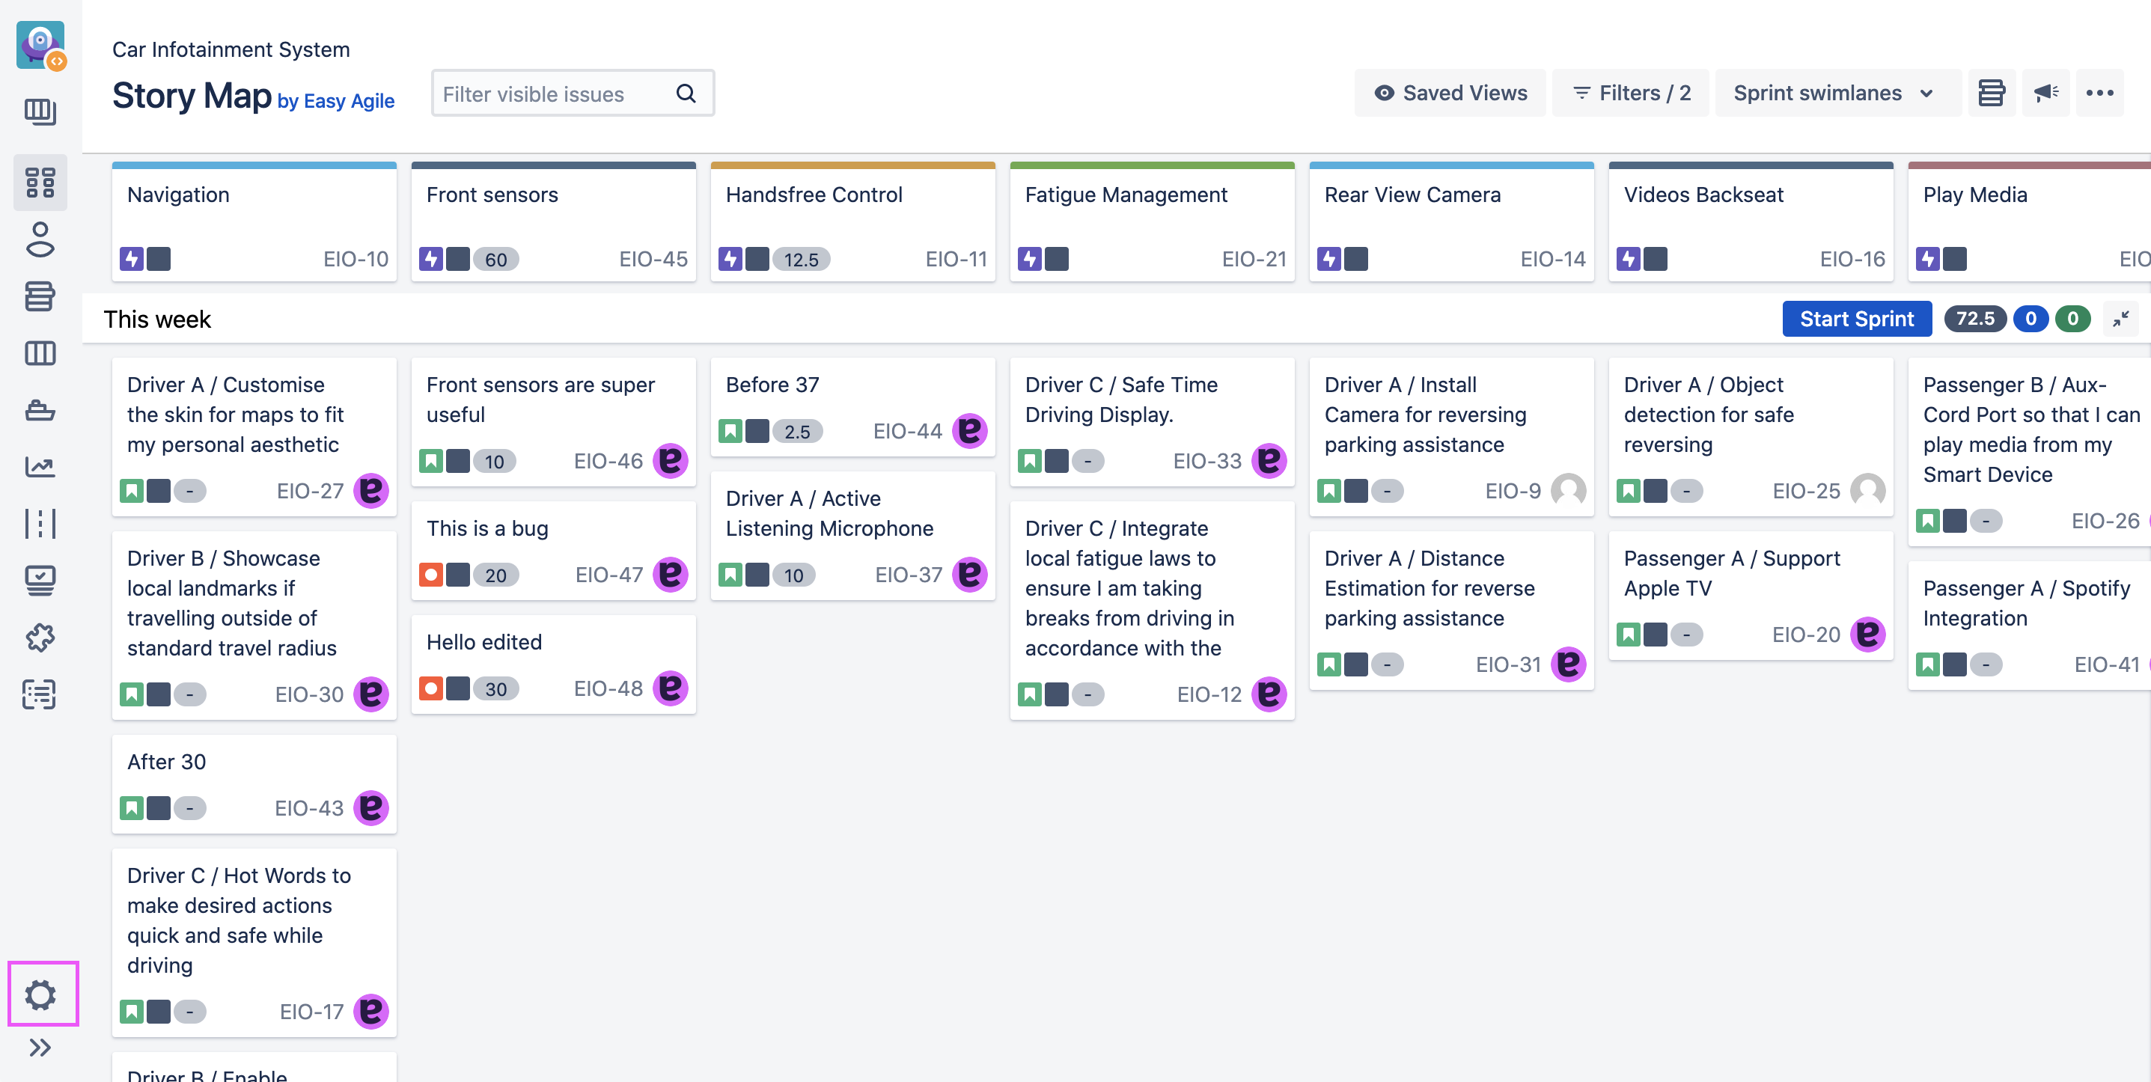Viewport: 2151px width, 1082px height.
Task: Click the dark color swatch on Front sensors epic
Action: coord(457,259)
